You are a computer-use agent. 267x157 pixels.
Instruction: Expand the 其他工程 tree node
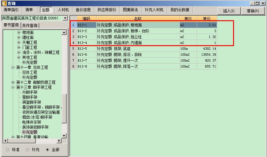19,57
